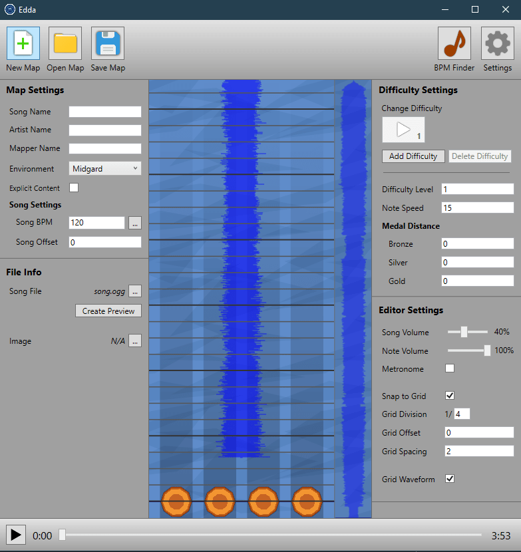Image resolution: width=521 pixels, height=552 pixels.
Task: Click the Grid Spacing field showing 2
Action: coord(479,451)
